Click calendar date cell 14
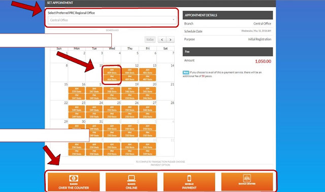Screen dimensions: 325x192 [166, 72]
